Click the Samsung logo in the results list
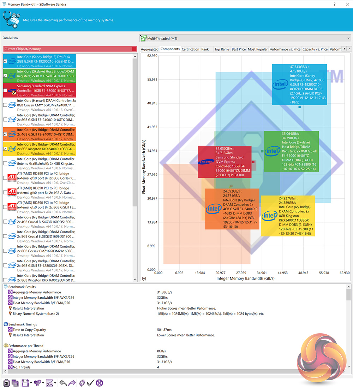 coord(12,91)
